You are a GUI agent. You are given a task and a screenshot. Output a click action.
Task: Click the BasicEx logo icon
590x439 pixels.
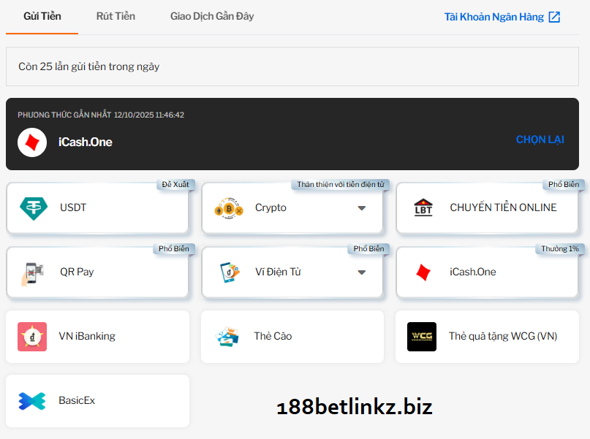32,401
